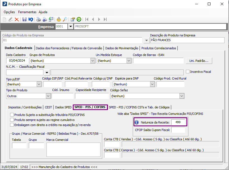Viewport: 229px width, 170px height.
Task: Click the CFOP Saída Cupom Fiscal field
Action: coord(178,130)
